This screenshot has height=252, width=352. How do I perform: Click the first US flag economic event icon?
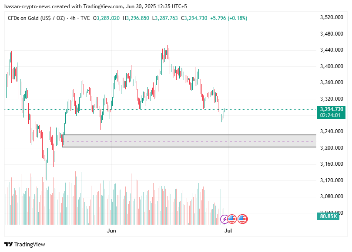tap(232, 219)
